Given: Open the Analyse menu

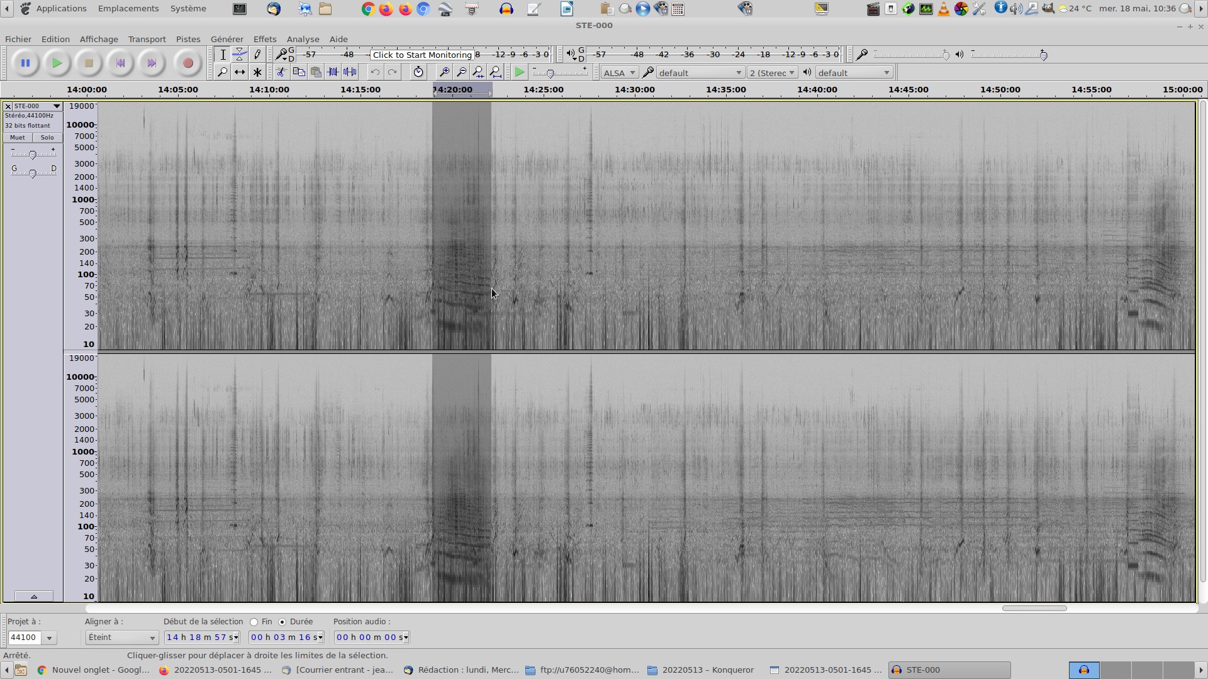Looking at the screenshot, I should pos(303,39).
